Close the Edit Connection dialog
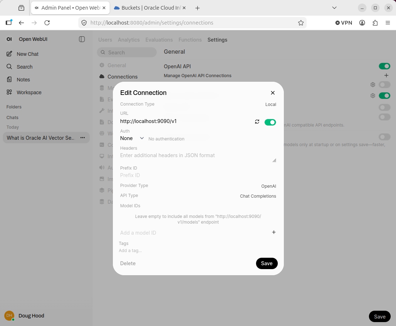396x326 pixels. (x=272, y=93)
